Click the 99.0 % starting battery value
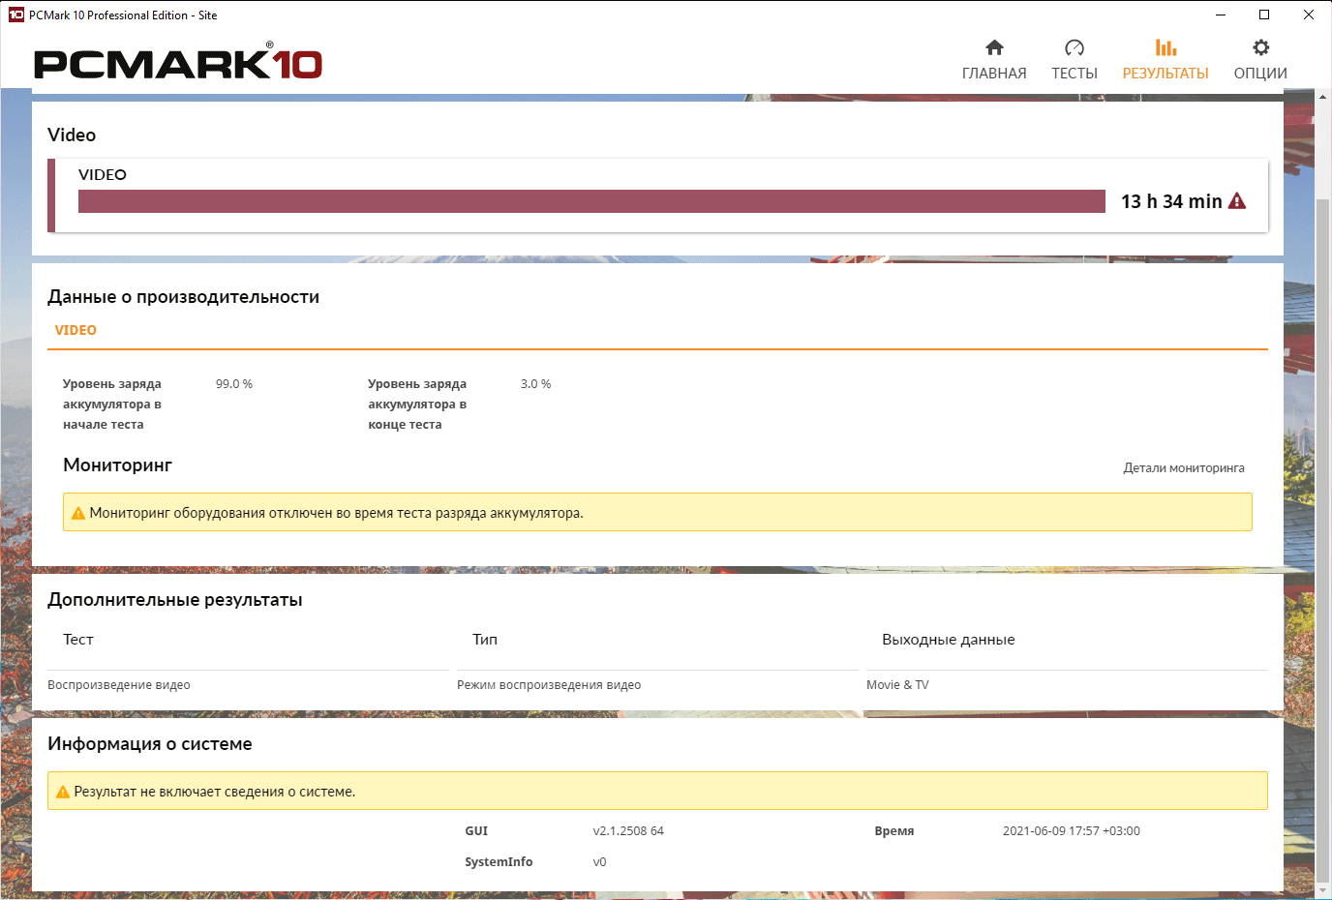Viewport: 1332px width, 900px height. [234, 384]
